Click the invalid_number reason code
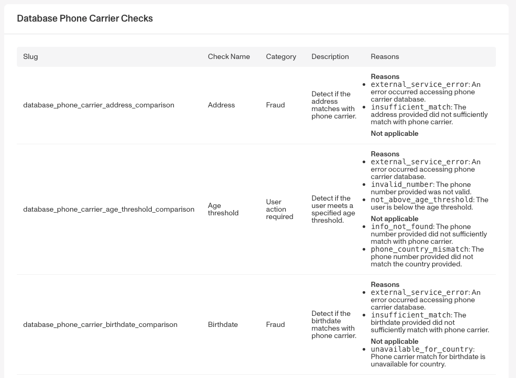516x378 pixels. [x=402, y=185]
